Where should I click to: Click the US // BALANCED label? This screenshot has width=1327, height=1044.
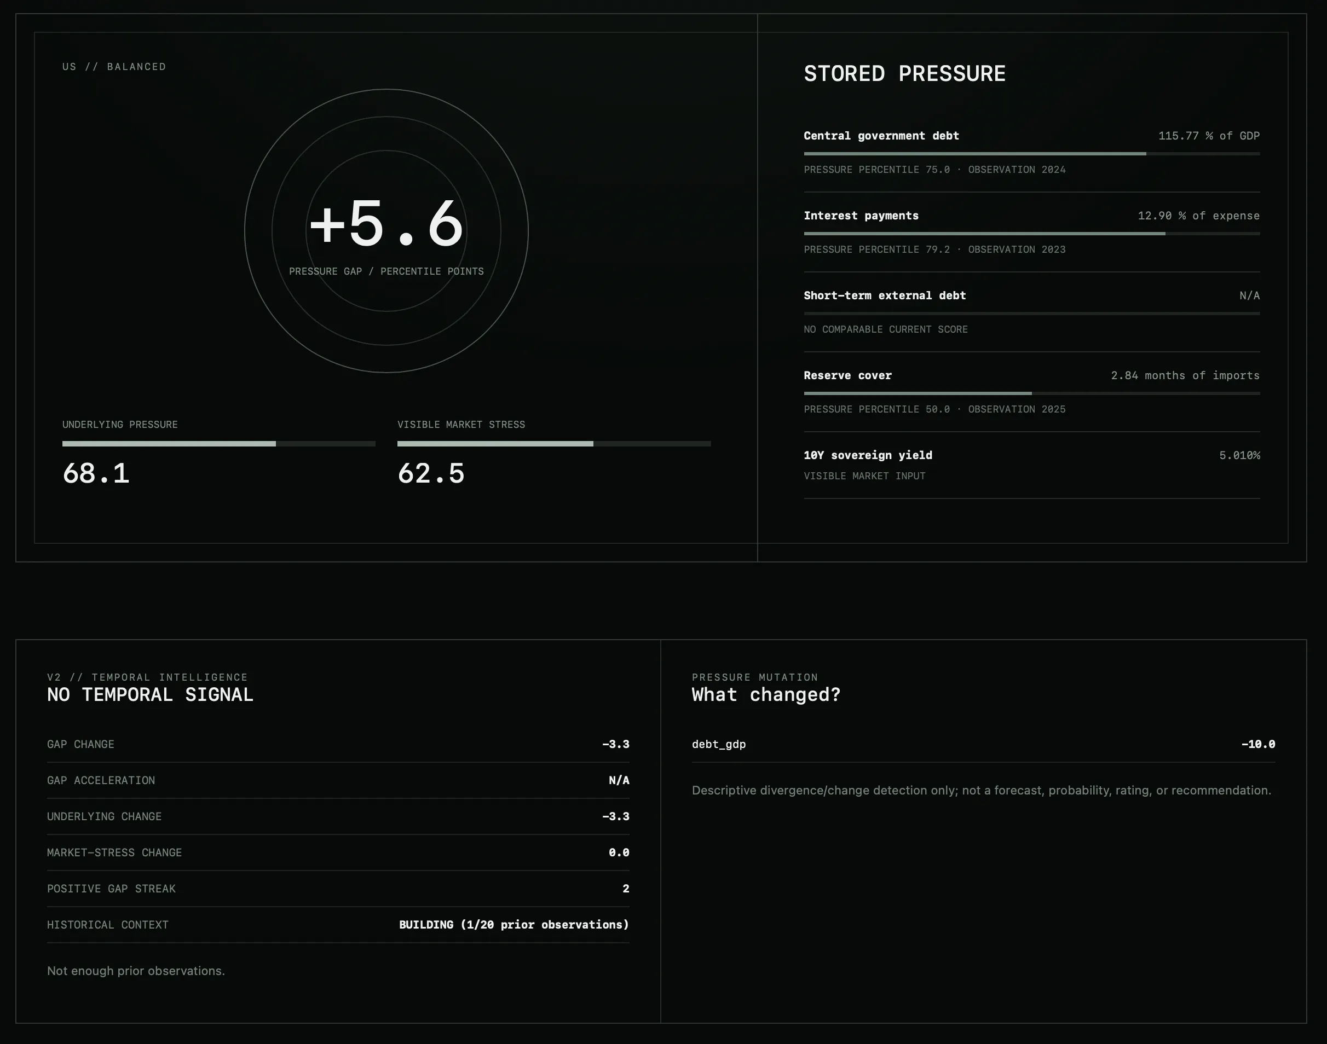[x=114, y=67]
